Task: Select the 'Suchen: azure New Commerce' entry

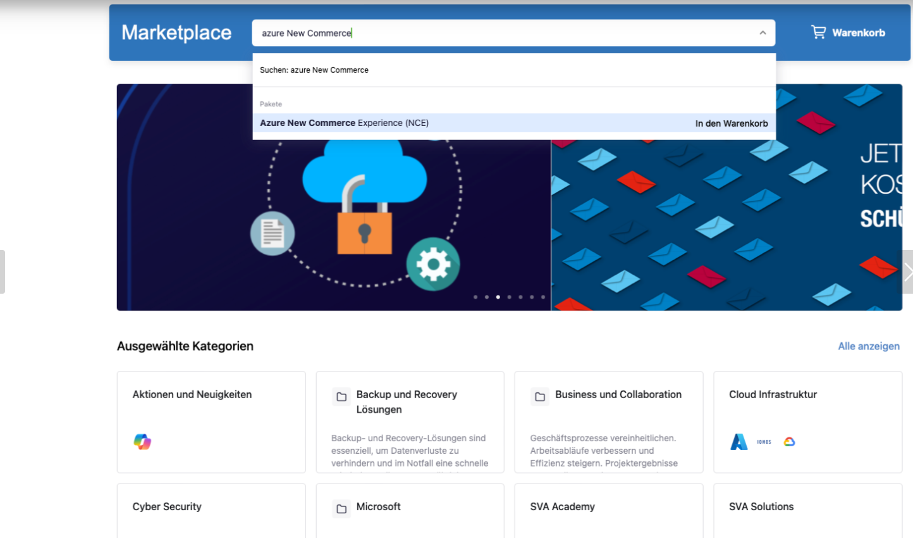Action: [314, 70]
